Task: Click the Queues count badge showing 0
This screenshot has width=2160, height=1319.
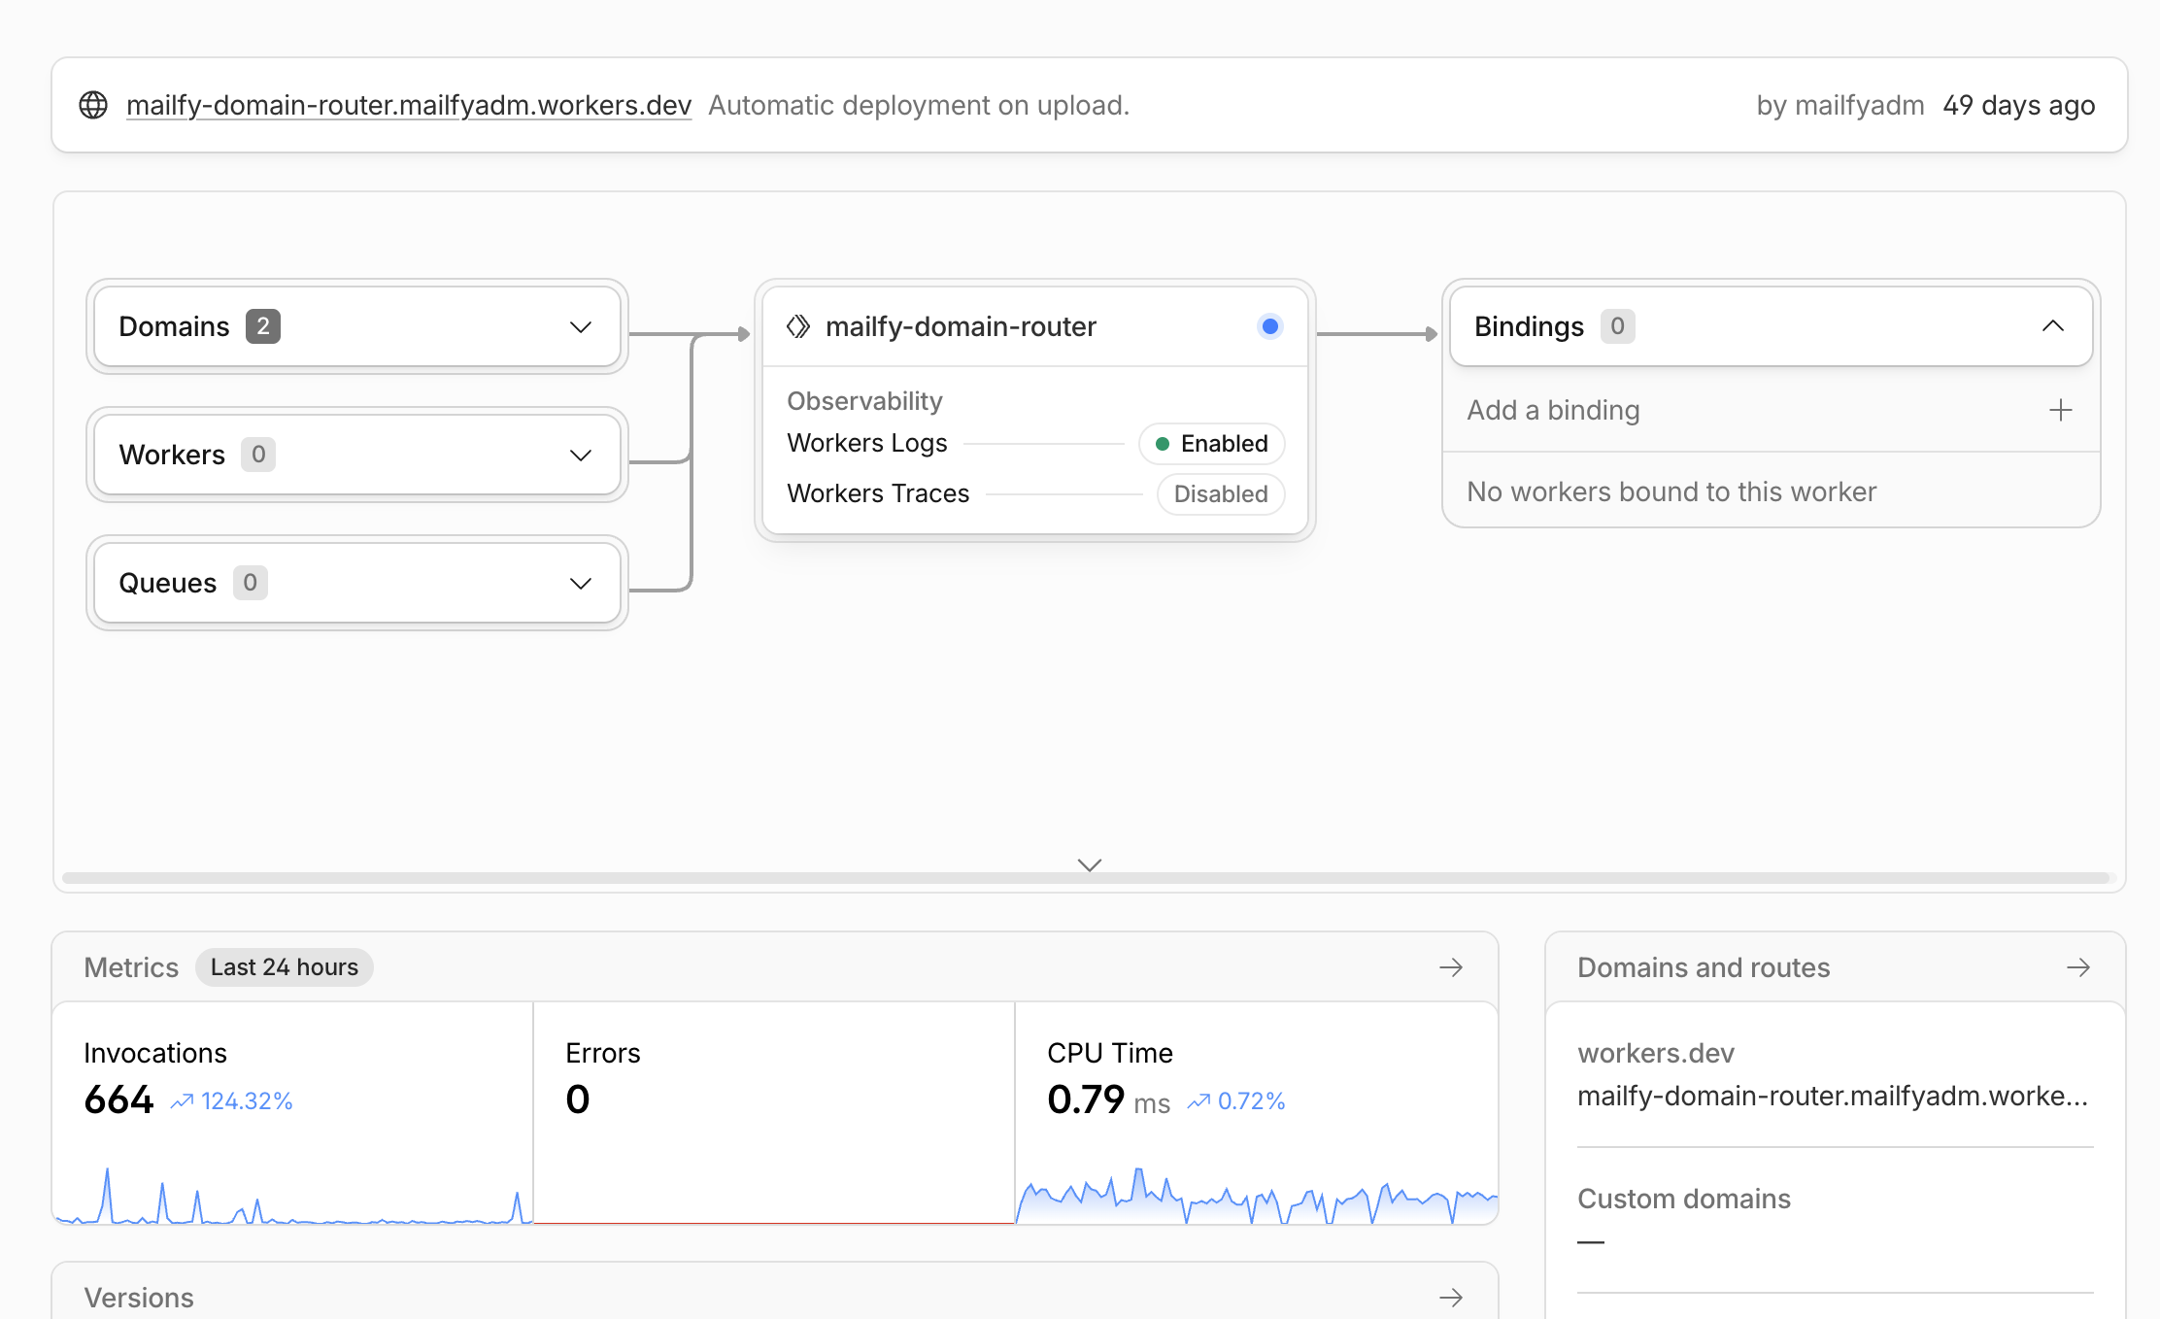Action: point(251,583)
